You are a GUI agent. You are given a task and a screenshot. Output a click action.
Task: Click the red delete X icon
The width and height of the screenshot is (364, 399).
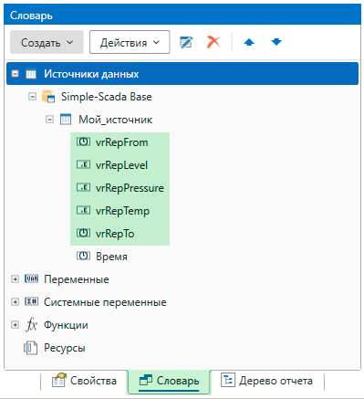click(x=213, y=42)
